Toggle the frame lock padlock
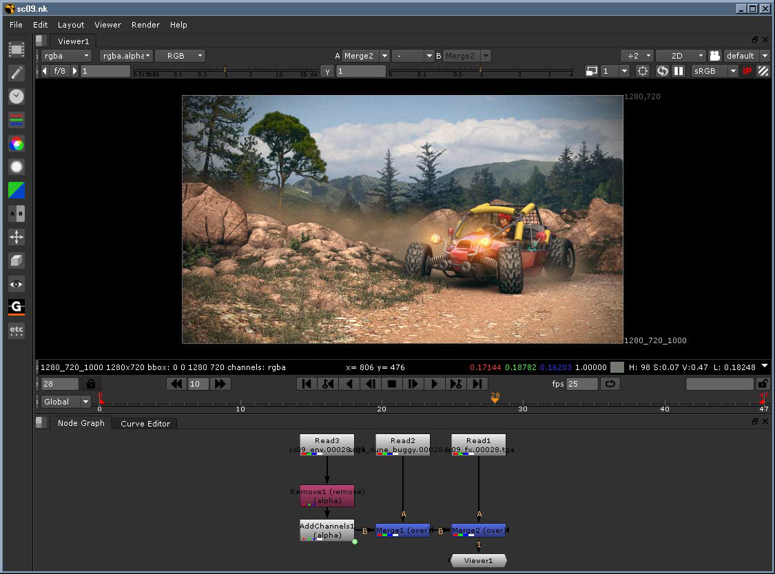775x574 pixels. point(91,384)
